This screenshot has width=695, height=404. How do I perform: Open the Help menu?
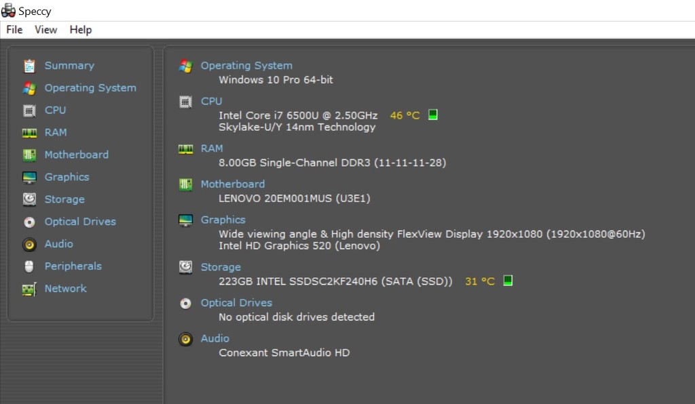tap(81, 30)
